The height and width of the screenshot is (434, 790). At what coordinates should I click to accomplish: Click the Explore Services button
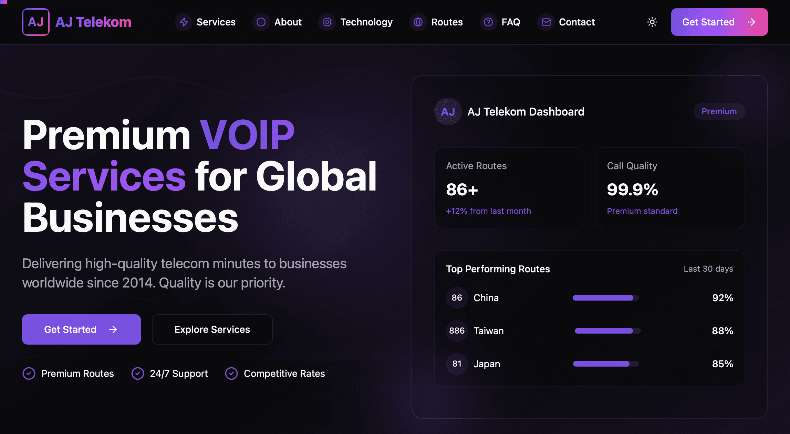[212, 329]
